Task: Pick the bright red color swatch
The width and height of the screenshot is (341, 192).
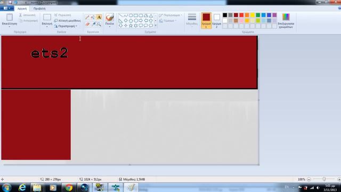Action: 241,15
